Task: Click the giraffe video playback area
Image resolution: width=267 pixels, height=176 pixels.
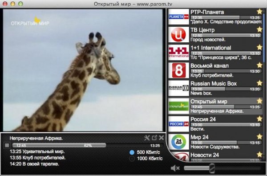Action: click(x=83, y=70)
